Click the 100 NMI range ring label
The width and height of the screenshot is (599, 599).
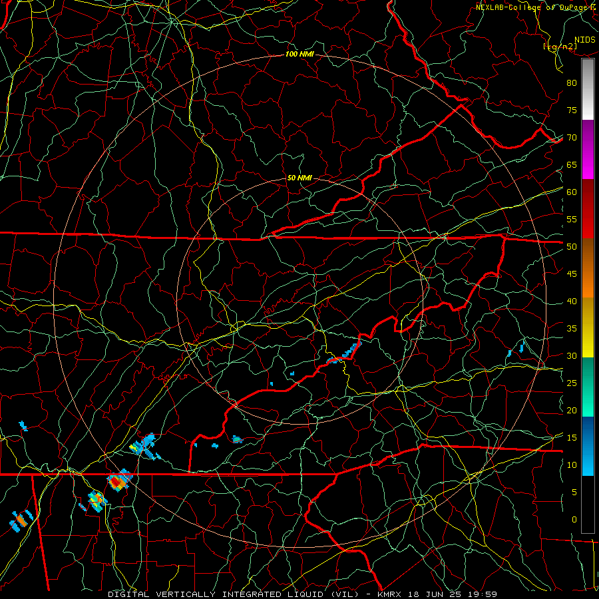(299, 55)
